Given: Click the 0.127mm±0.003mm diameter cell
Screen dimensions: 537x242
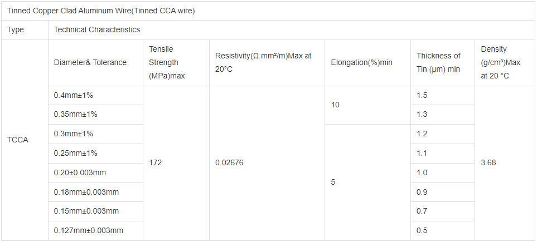Looking at the screenshot, I should pyautogui.click(x=89, y=230).
